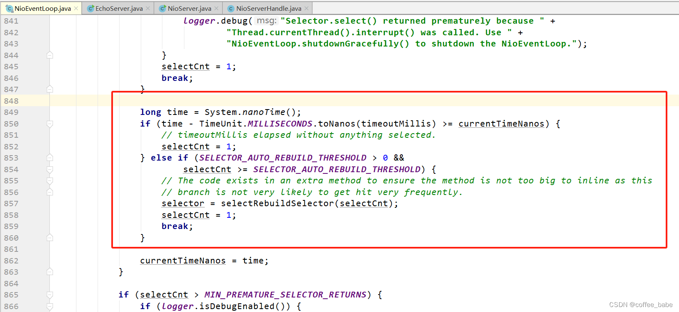Click line number 857 in the gutter
Image resolution: width=679 pixels, height=312 pixels.
(x=11, y=204)
